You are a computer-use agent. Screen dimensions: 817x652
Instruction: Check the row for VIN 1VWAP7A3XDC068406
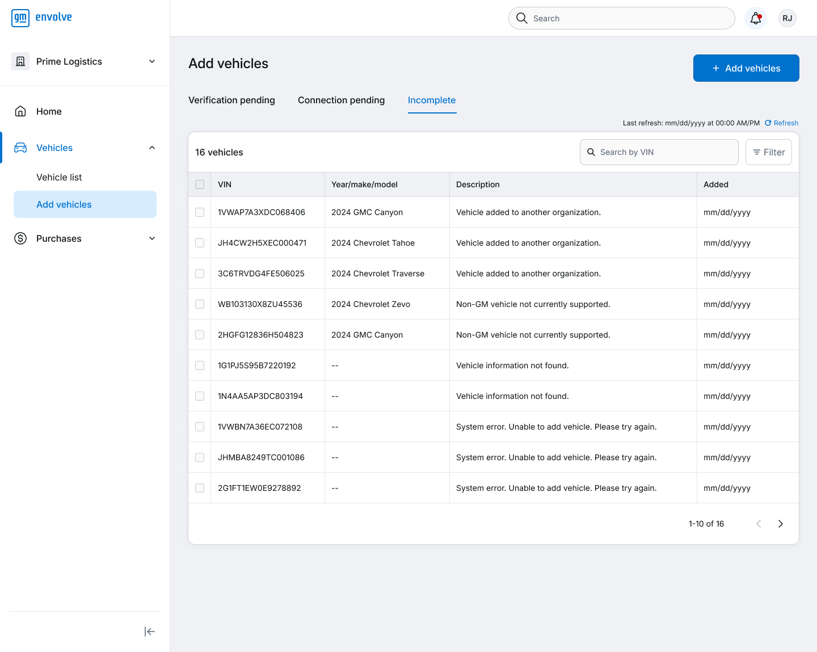(200, 212)
